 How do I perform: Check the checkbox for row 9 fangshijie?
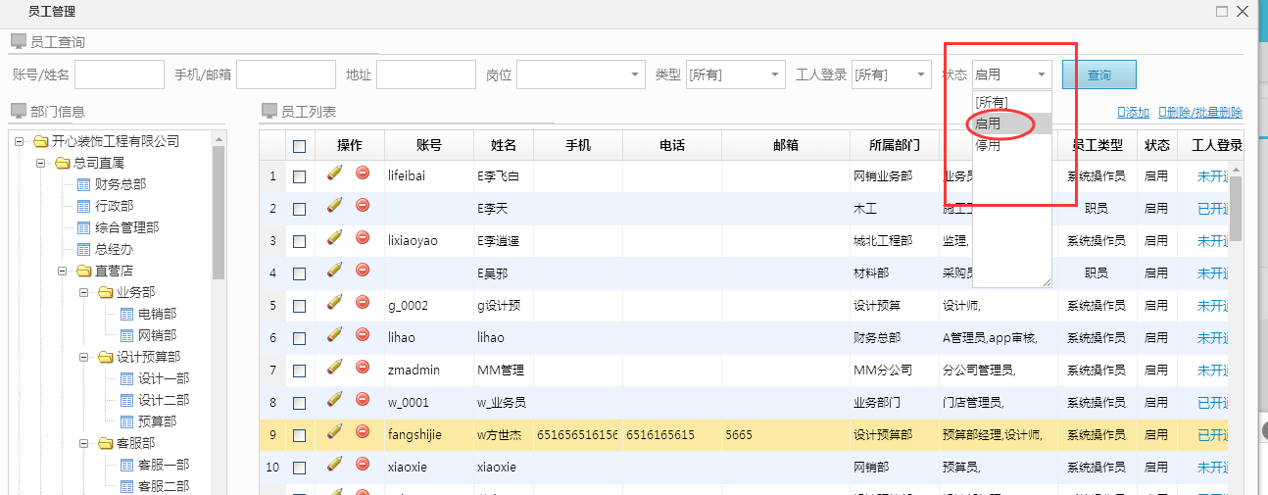click(300, 435)
